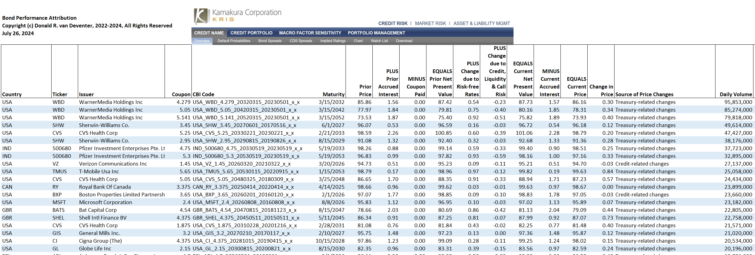Click Verizon Communications Inc issuer cell
The height and width of the screenshot is (255, 755).
tap(113, 164)
